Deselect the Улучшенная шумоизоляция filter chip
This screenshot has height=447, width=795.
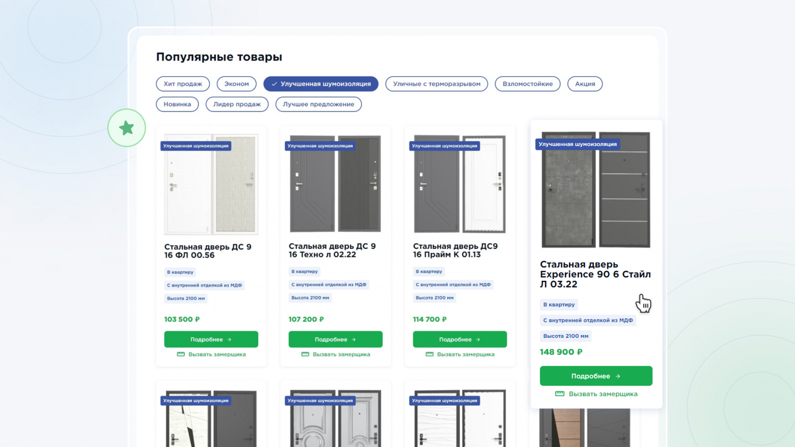click(x=321, y=84)
